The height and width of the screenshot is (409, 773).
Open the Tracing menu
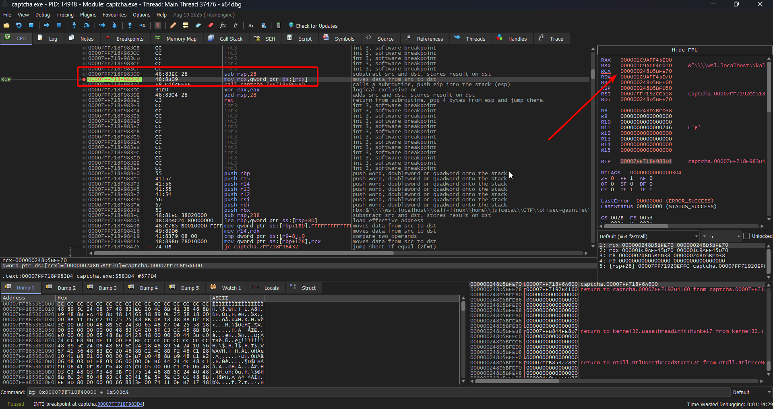pos(65,15)
